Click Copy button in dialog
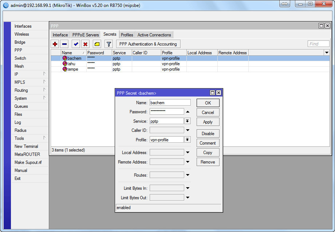Screen dimensions: 335x232 click(x=208, y=152)
